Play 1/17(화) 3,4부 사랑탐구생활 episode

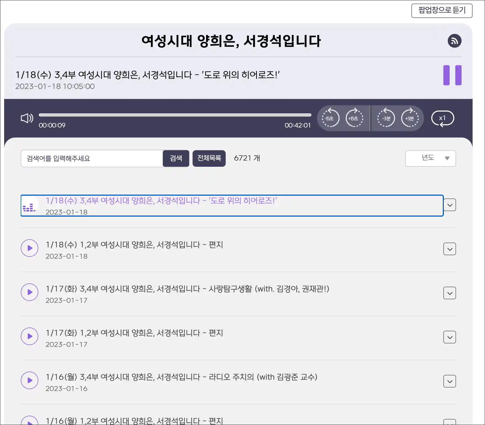pos(30,292)
